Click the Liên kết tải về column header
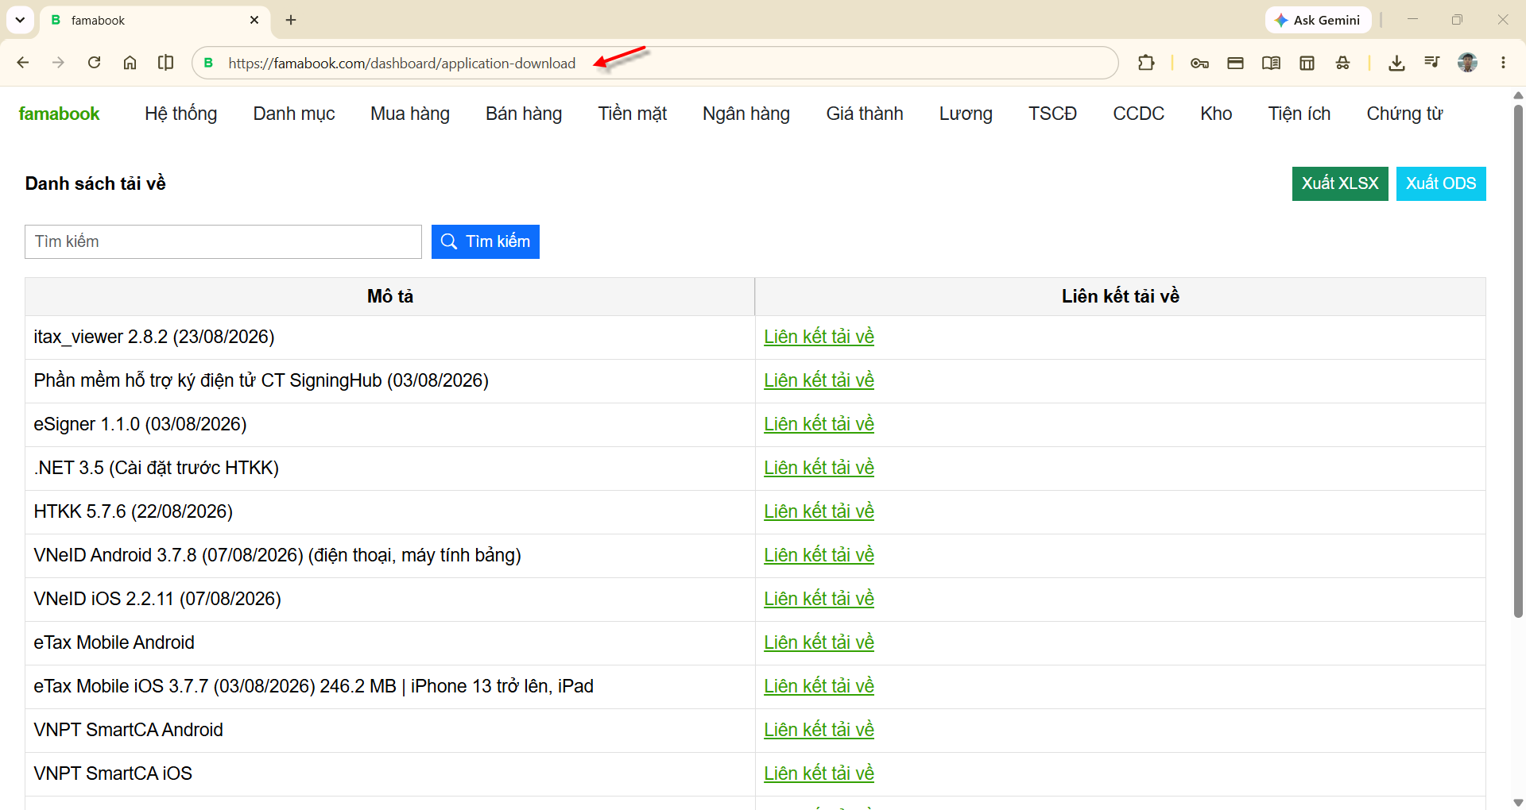This screenshot has height=810, width=1526. [1121, 296]
